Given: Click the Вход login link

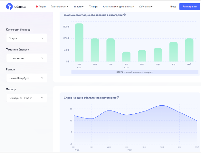Looking at the screenshot, I should (x=173, y=6).
